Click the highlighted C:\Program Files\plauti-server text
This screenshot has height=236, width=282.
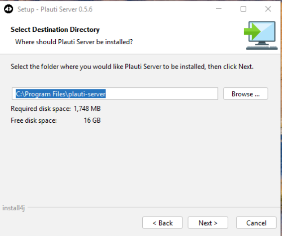click(61, 94)
